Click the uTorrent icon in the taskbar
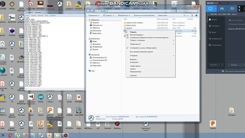 point(18,135)
